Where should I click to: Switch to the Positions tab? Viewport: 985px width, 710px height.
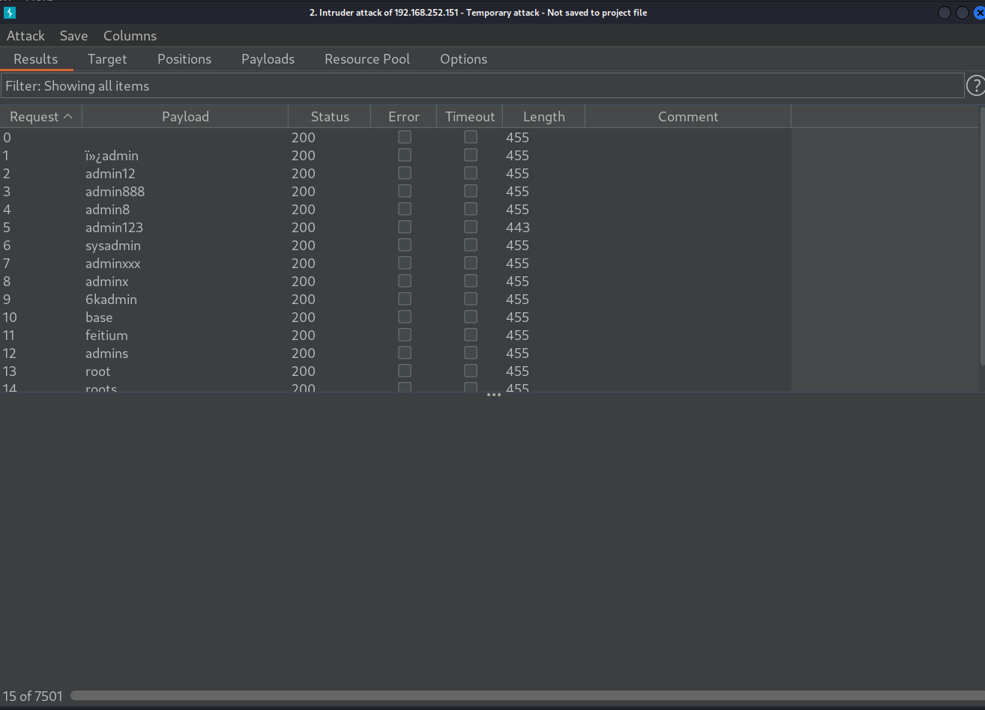(x=184, y=59)
